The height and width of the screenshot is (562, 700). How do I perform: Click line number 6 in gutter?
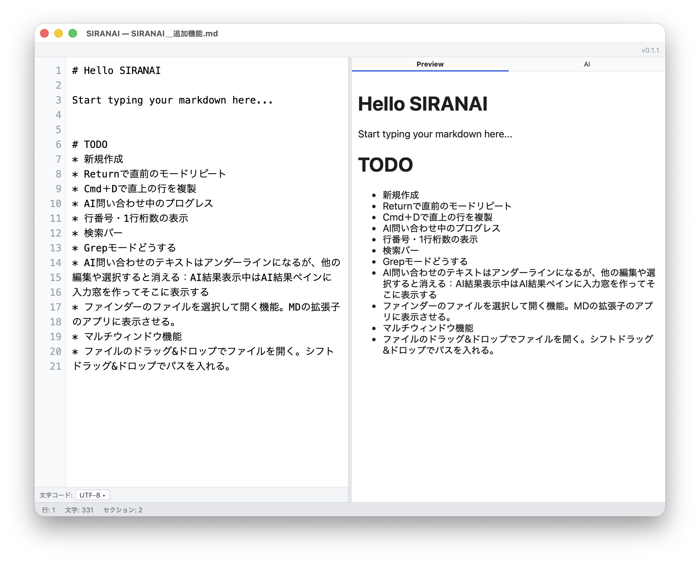pyautogui.click(x=58, y=145)
